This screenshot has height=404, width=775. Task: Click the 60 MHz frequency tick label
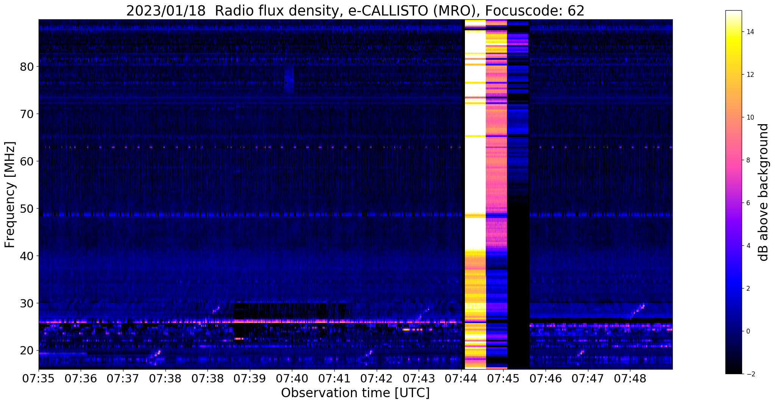(x=27, y=161)
